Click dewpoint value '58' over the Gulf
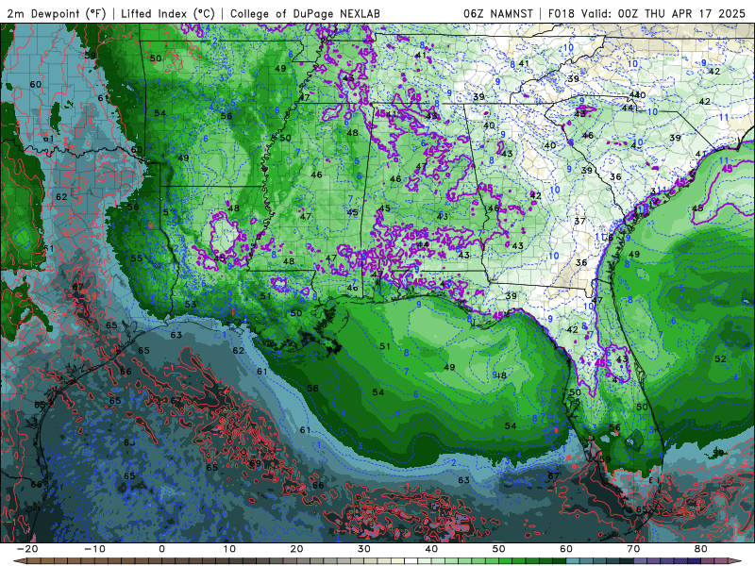 [x=312, y=388]
